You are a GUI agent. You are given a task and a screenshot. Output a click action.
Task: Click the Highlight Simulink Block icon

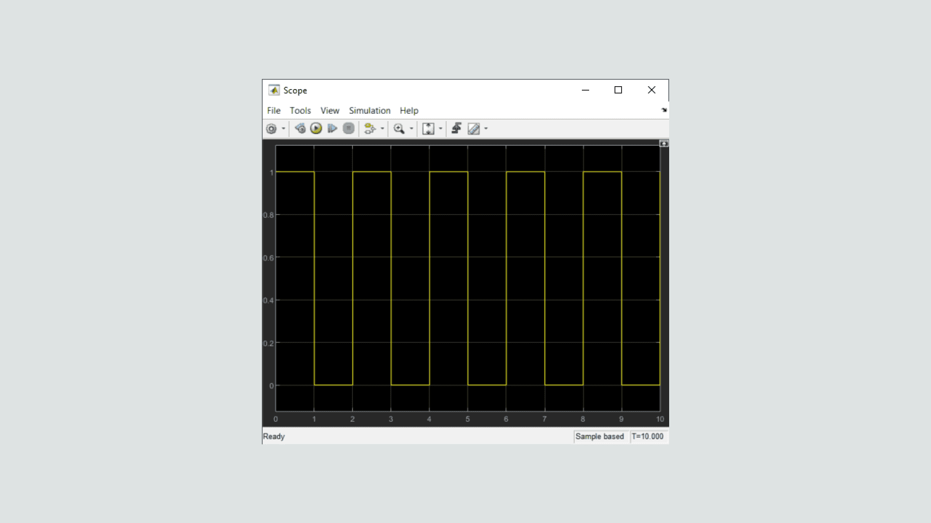369,128
